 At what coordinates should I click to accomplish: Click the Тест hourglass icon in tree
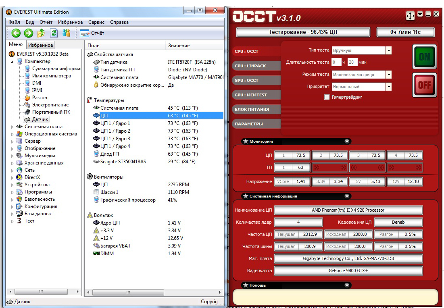point(19,221)
